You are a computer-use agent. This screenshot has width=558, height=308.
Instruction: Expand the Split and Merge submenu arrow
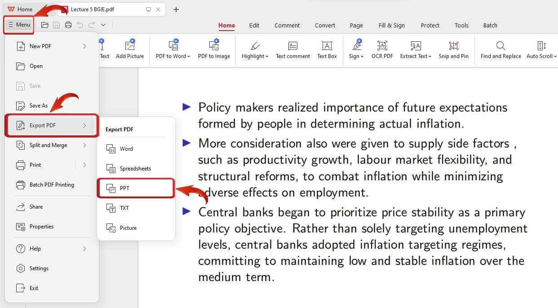click(84, 145)
